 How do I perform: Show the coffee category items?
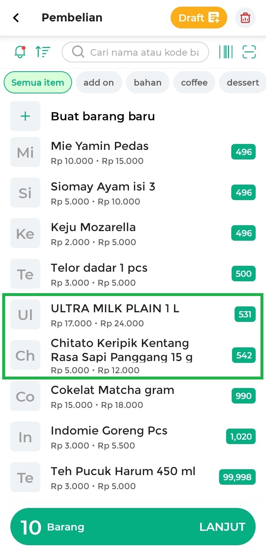tap(194, 82)
